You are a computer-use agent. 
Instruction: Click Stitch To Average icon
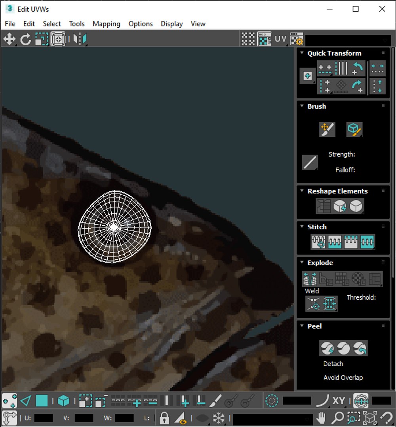tap(335, 242)
